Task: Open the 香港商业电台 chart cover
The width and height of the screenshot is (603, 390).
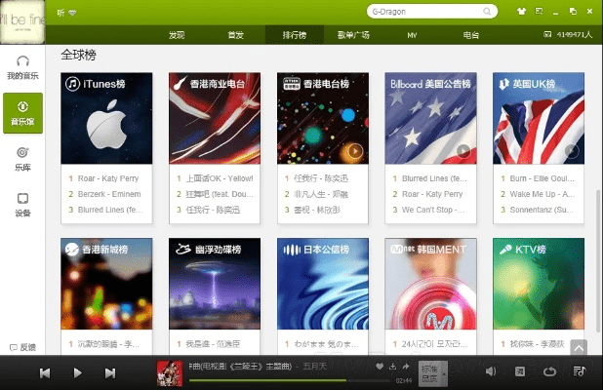Action: (x=215, y=118)
